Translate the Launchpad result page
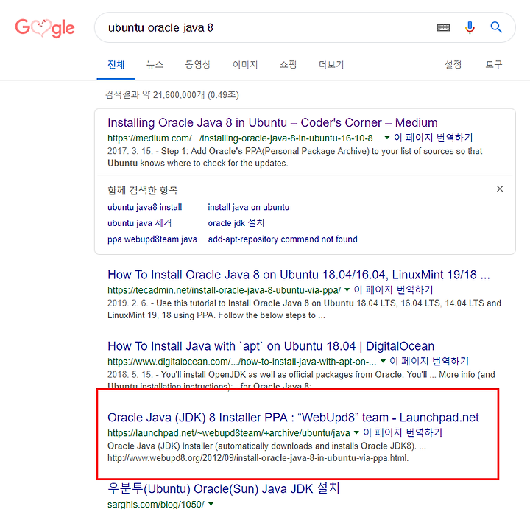 click(403, 432)
